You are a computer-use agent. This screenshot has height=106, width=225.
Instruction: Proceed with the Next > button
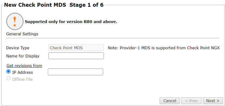(213, 101)
